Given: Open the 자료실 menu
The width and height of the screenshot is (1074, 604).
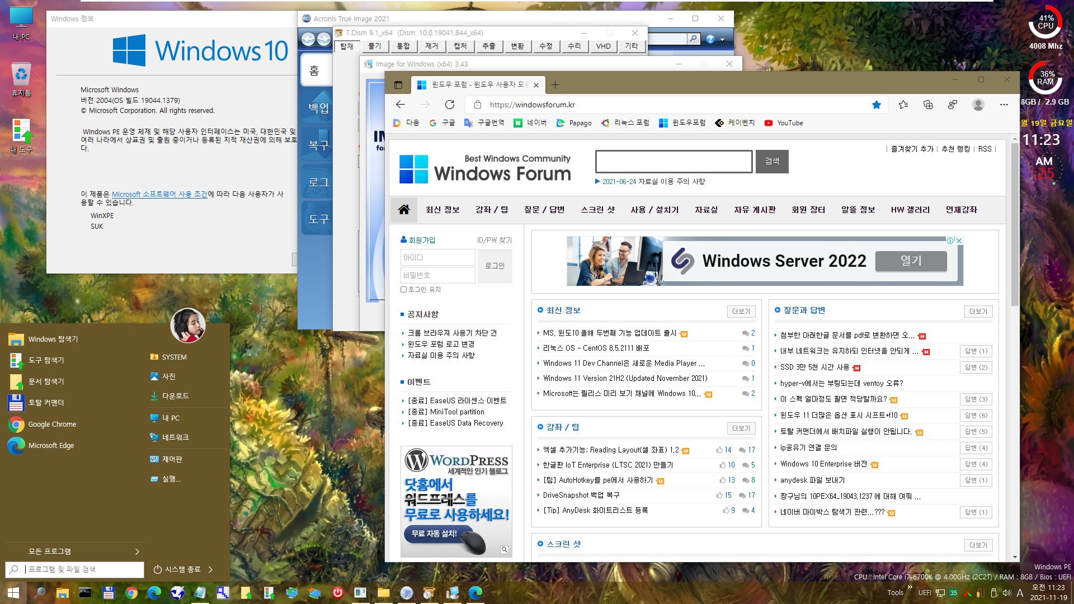Looking at the screenshot, I should (706, 210).
